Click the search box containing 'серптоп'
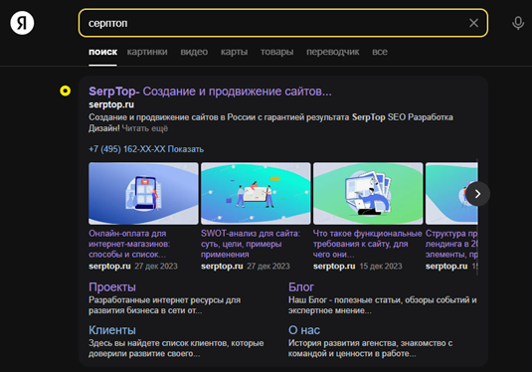The image size is (532, 372). [283, 23]
